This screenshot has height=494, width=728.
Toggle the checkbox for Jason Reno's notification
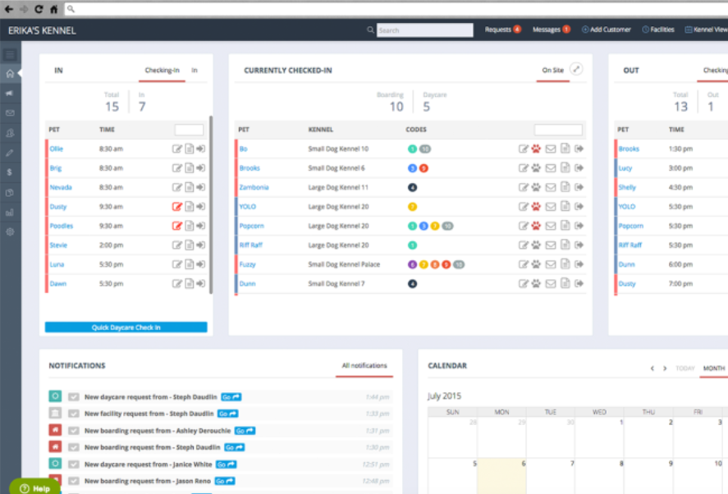74,481
